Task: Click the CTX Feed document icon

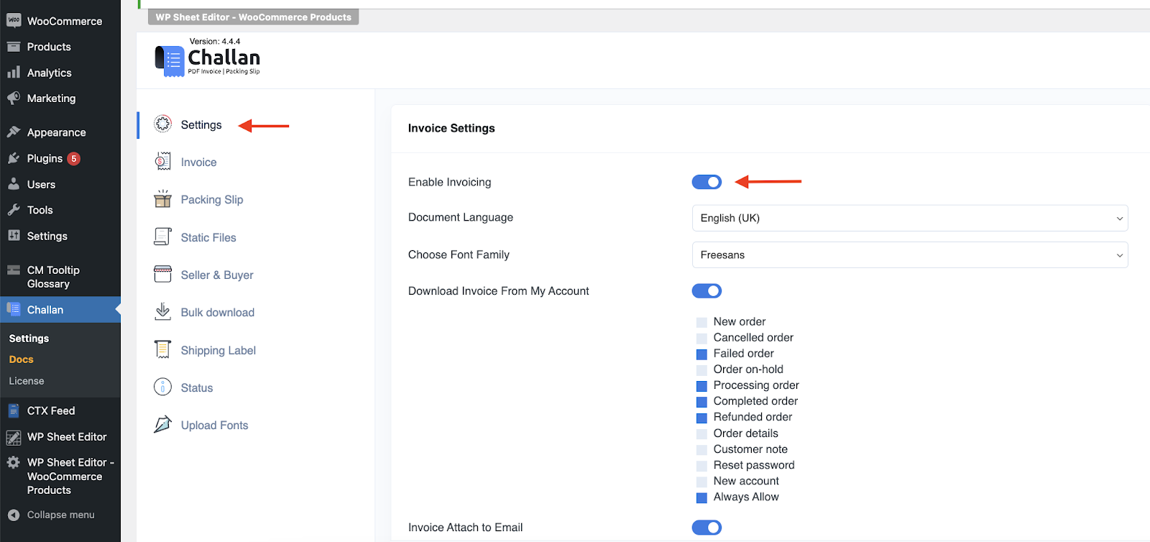Action: click(14, 410)
